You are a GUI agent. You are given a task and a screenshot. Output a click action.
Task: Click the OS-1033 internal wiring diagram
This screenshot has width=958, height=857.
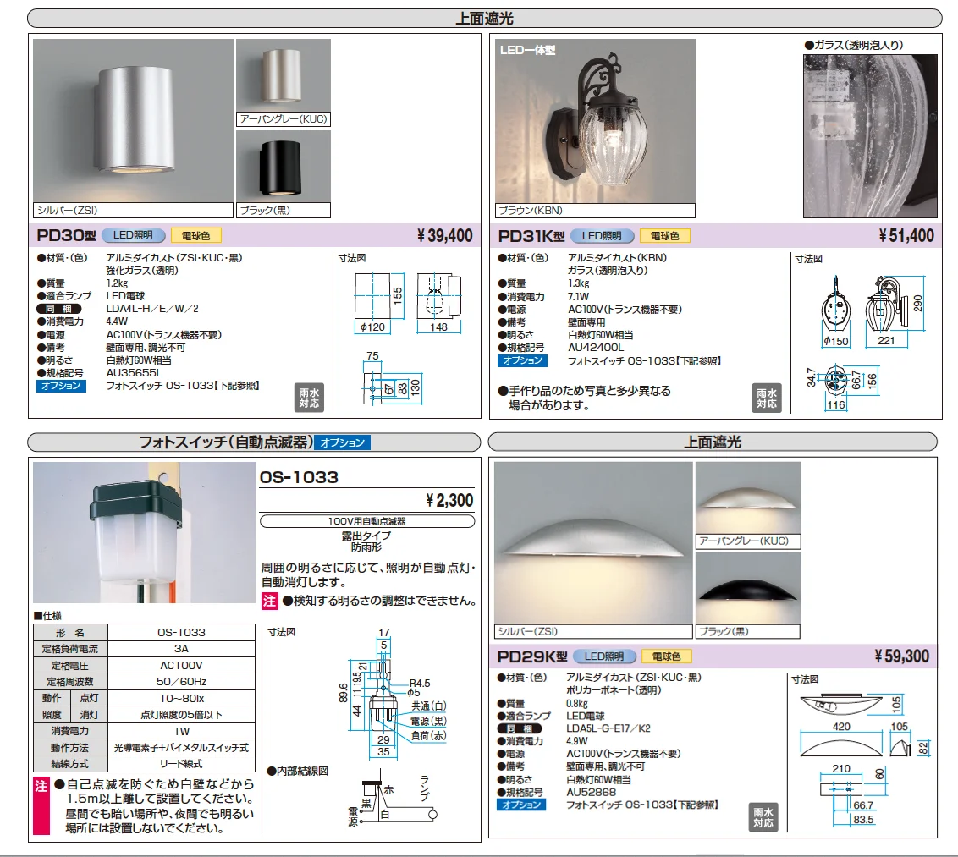pos(392,800)
